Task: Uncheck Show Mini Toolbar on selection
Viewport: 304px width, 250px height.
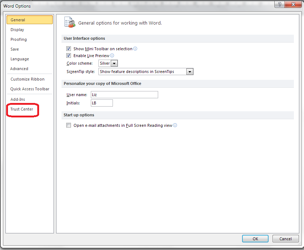Action: [x=68, y=49]
